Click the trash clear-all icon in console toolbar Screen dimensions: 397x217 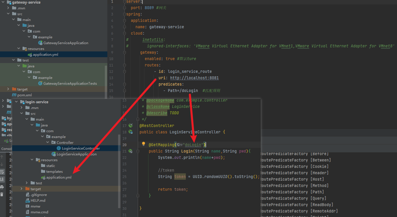2,195
